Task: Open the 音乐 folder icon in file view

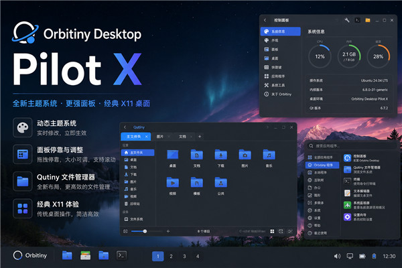Action: 269,155
